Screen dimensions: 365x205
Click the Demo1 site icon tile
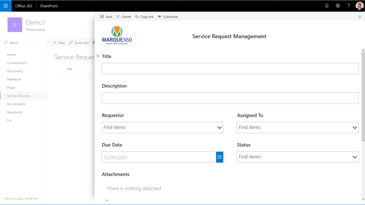15,25
